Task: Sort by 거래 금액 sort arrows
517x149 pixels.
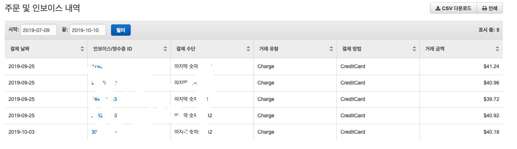Action: (497, 49)
